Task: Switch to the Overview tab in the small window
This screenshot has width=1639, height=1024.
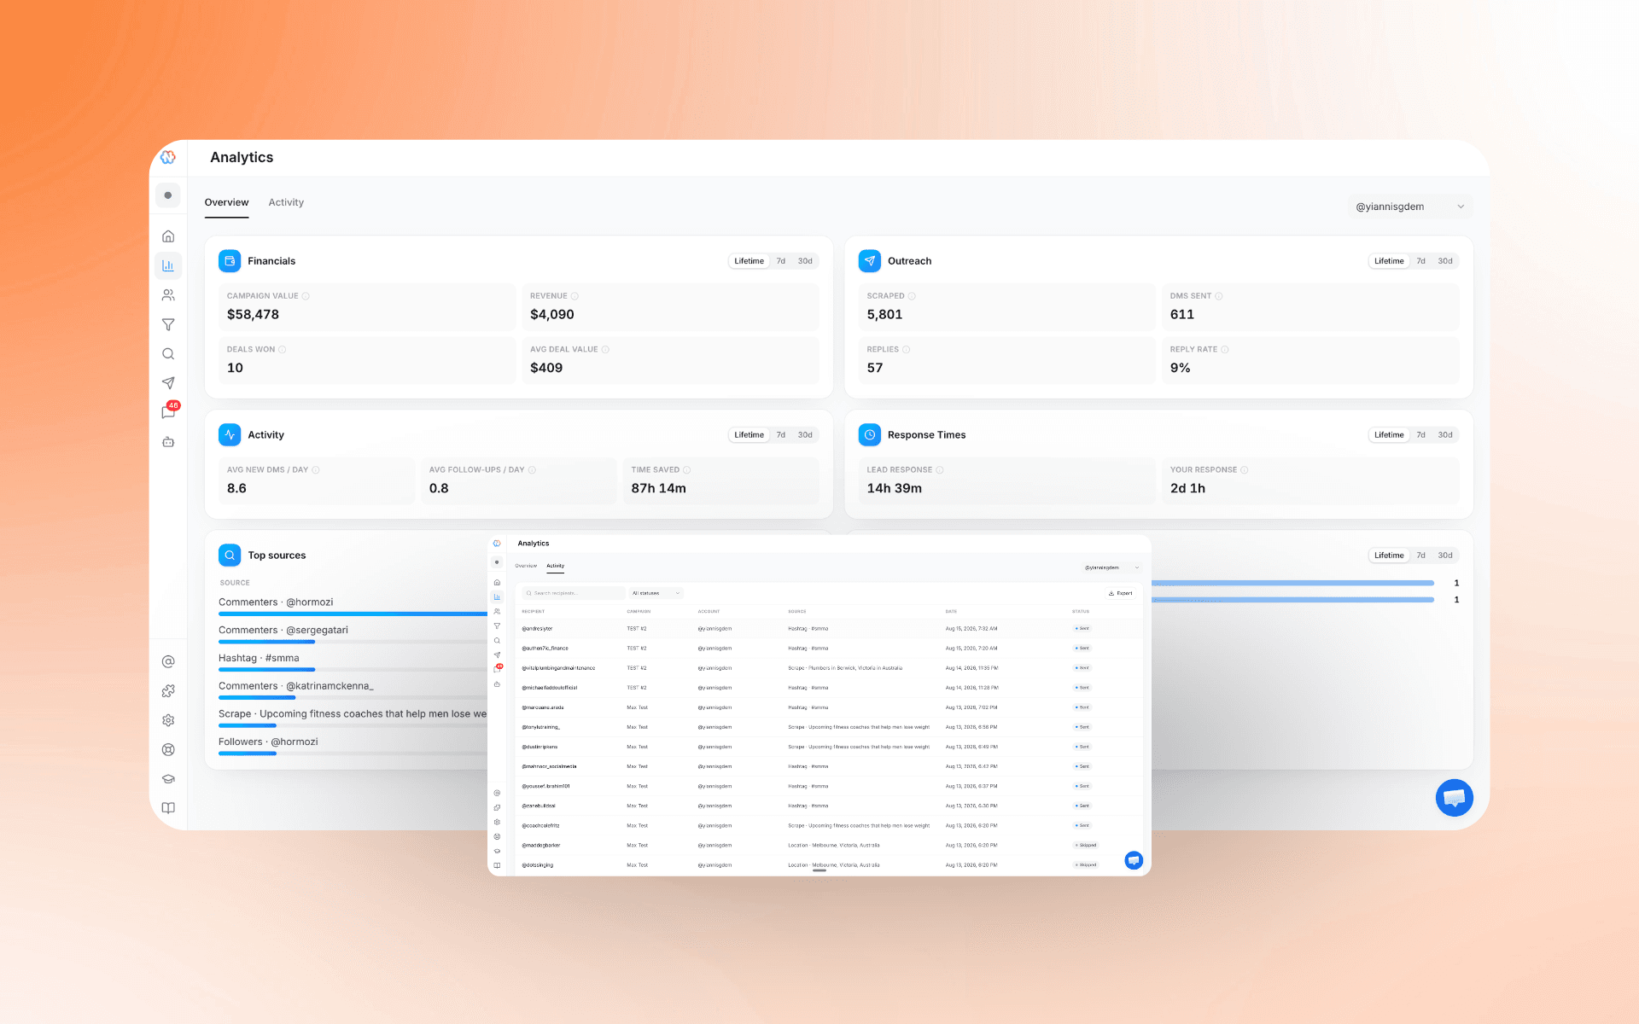Action: coord(526,566)
